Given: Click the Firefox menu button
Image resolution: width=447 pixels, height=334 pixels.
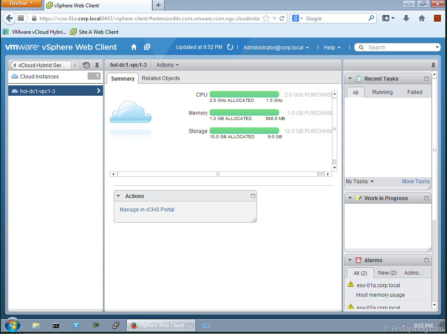Looking at the screenshot, I should pos(21,4).
